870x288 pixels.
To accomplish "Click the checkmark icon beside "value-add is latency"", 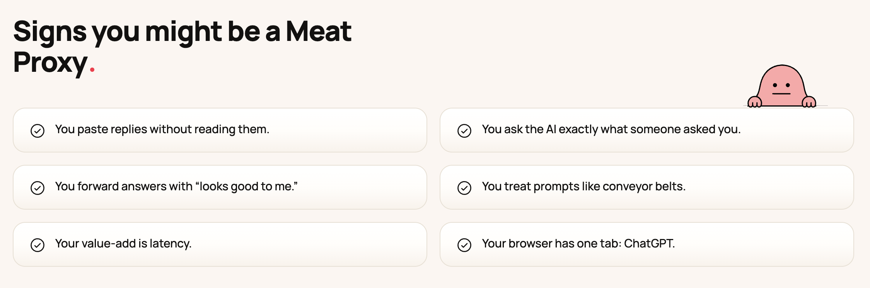I will pos(38,245).
